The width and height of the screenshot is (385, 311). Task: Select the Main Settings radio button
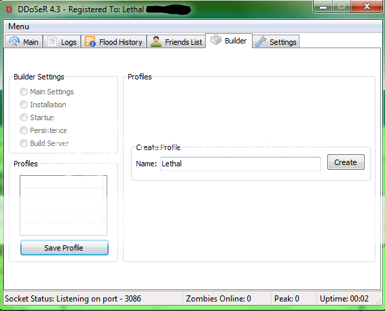24,92
